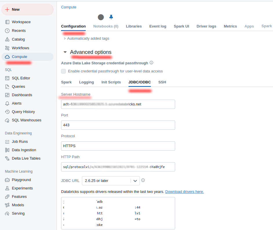Select Init Scripts tab
Image resolution: width=273 pixels, height=230 pixels.
111,82
